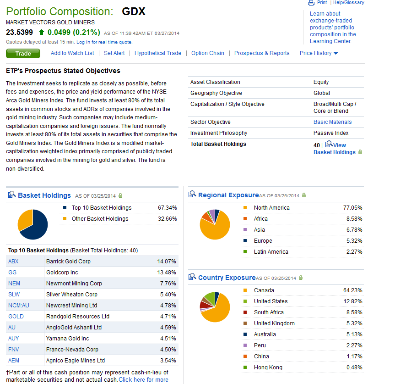Image resolution: width=395 pixels, height=384 pixels.
Task: Click the Basket Holdings section heading
Action: tap(44, 195)
